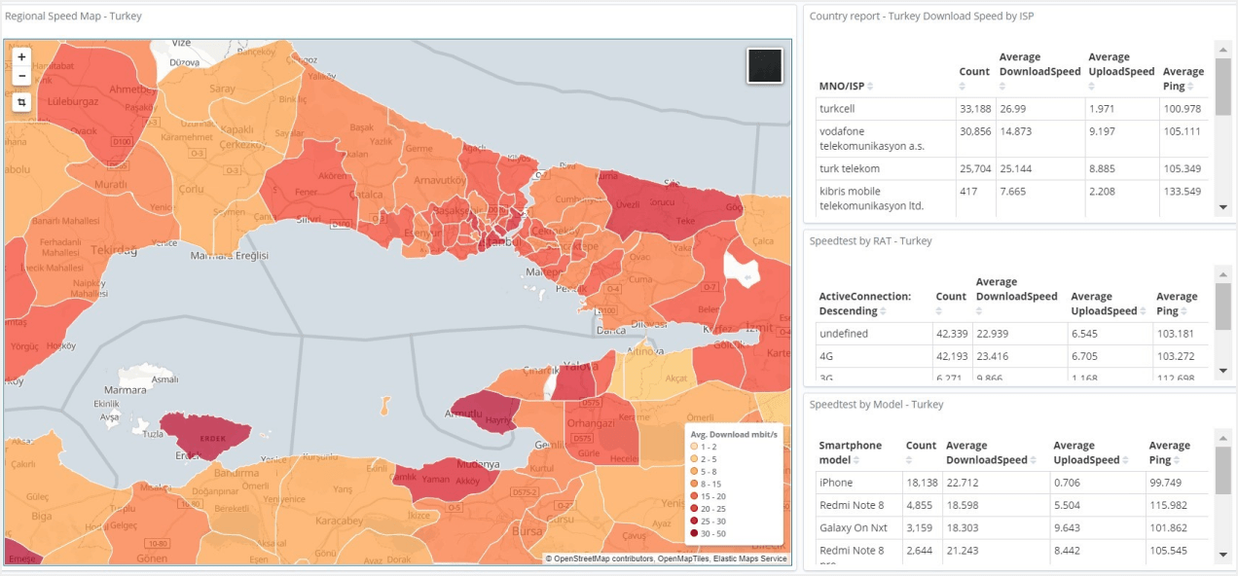Viewport: 1238px width, 576px height.
Task: Click upload speed value 9.643
Action: (x=1097, y=528)
